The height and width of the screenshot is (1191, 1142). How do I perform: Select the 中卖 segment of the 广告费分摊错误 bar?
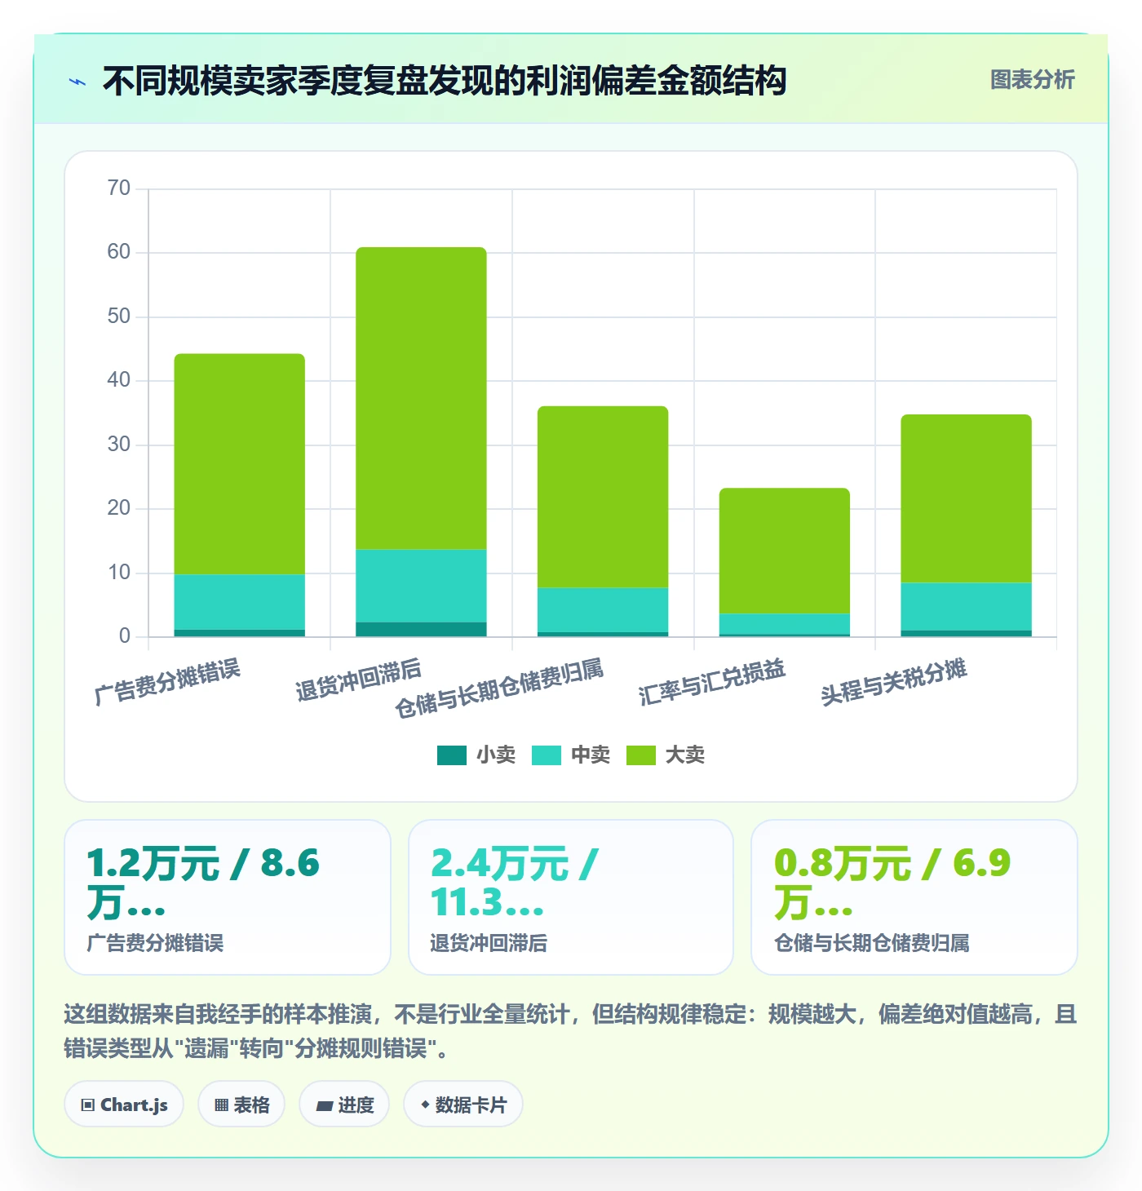(240, 602)
